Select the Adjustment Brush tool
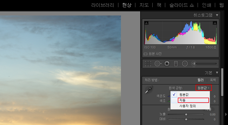 coord(204,63)
